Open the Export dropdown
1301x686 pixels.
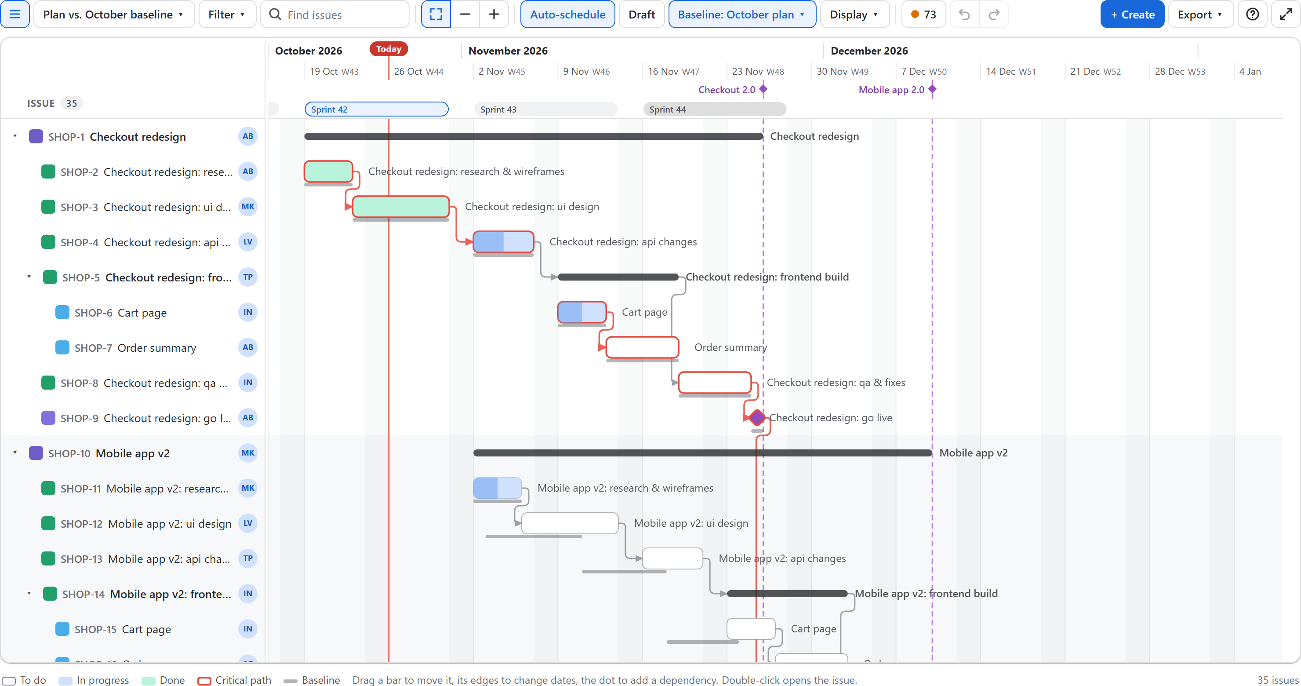1200,14
